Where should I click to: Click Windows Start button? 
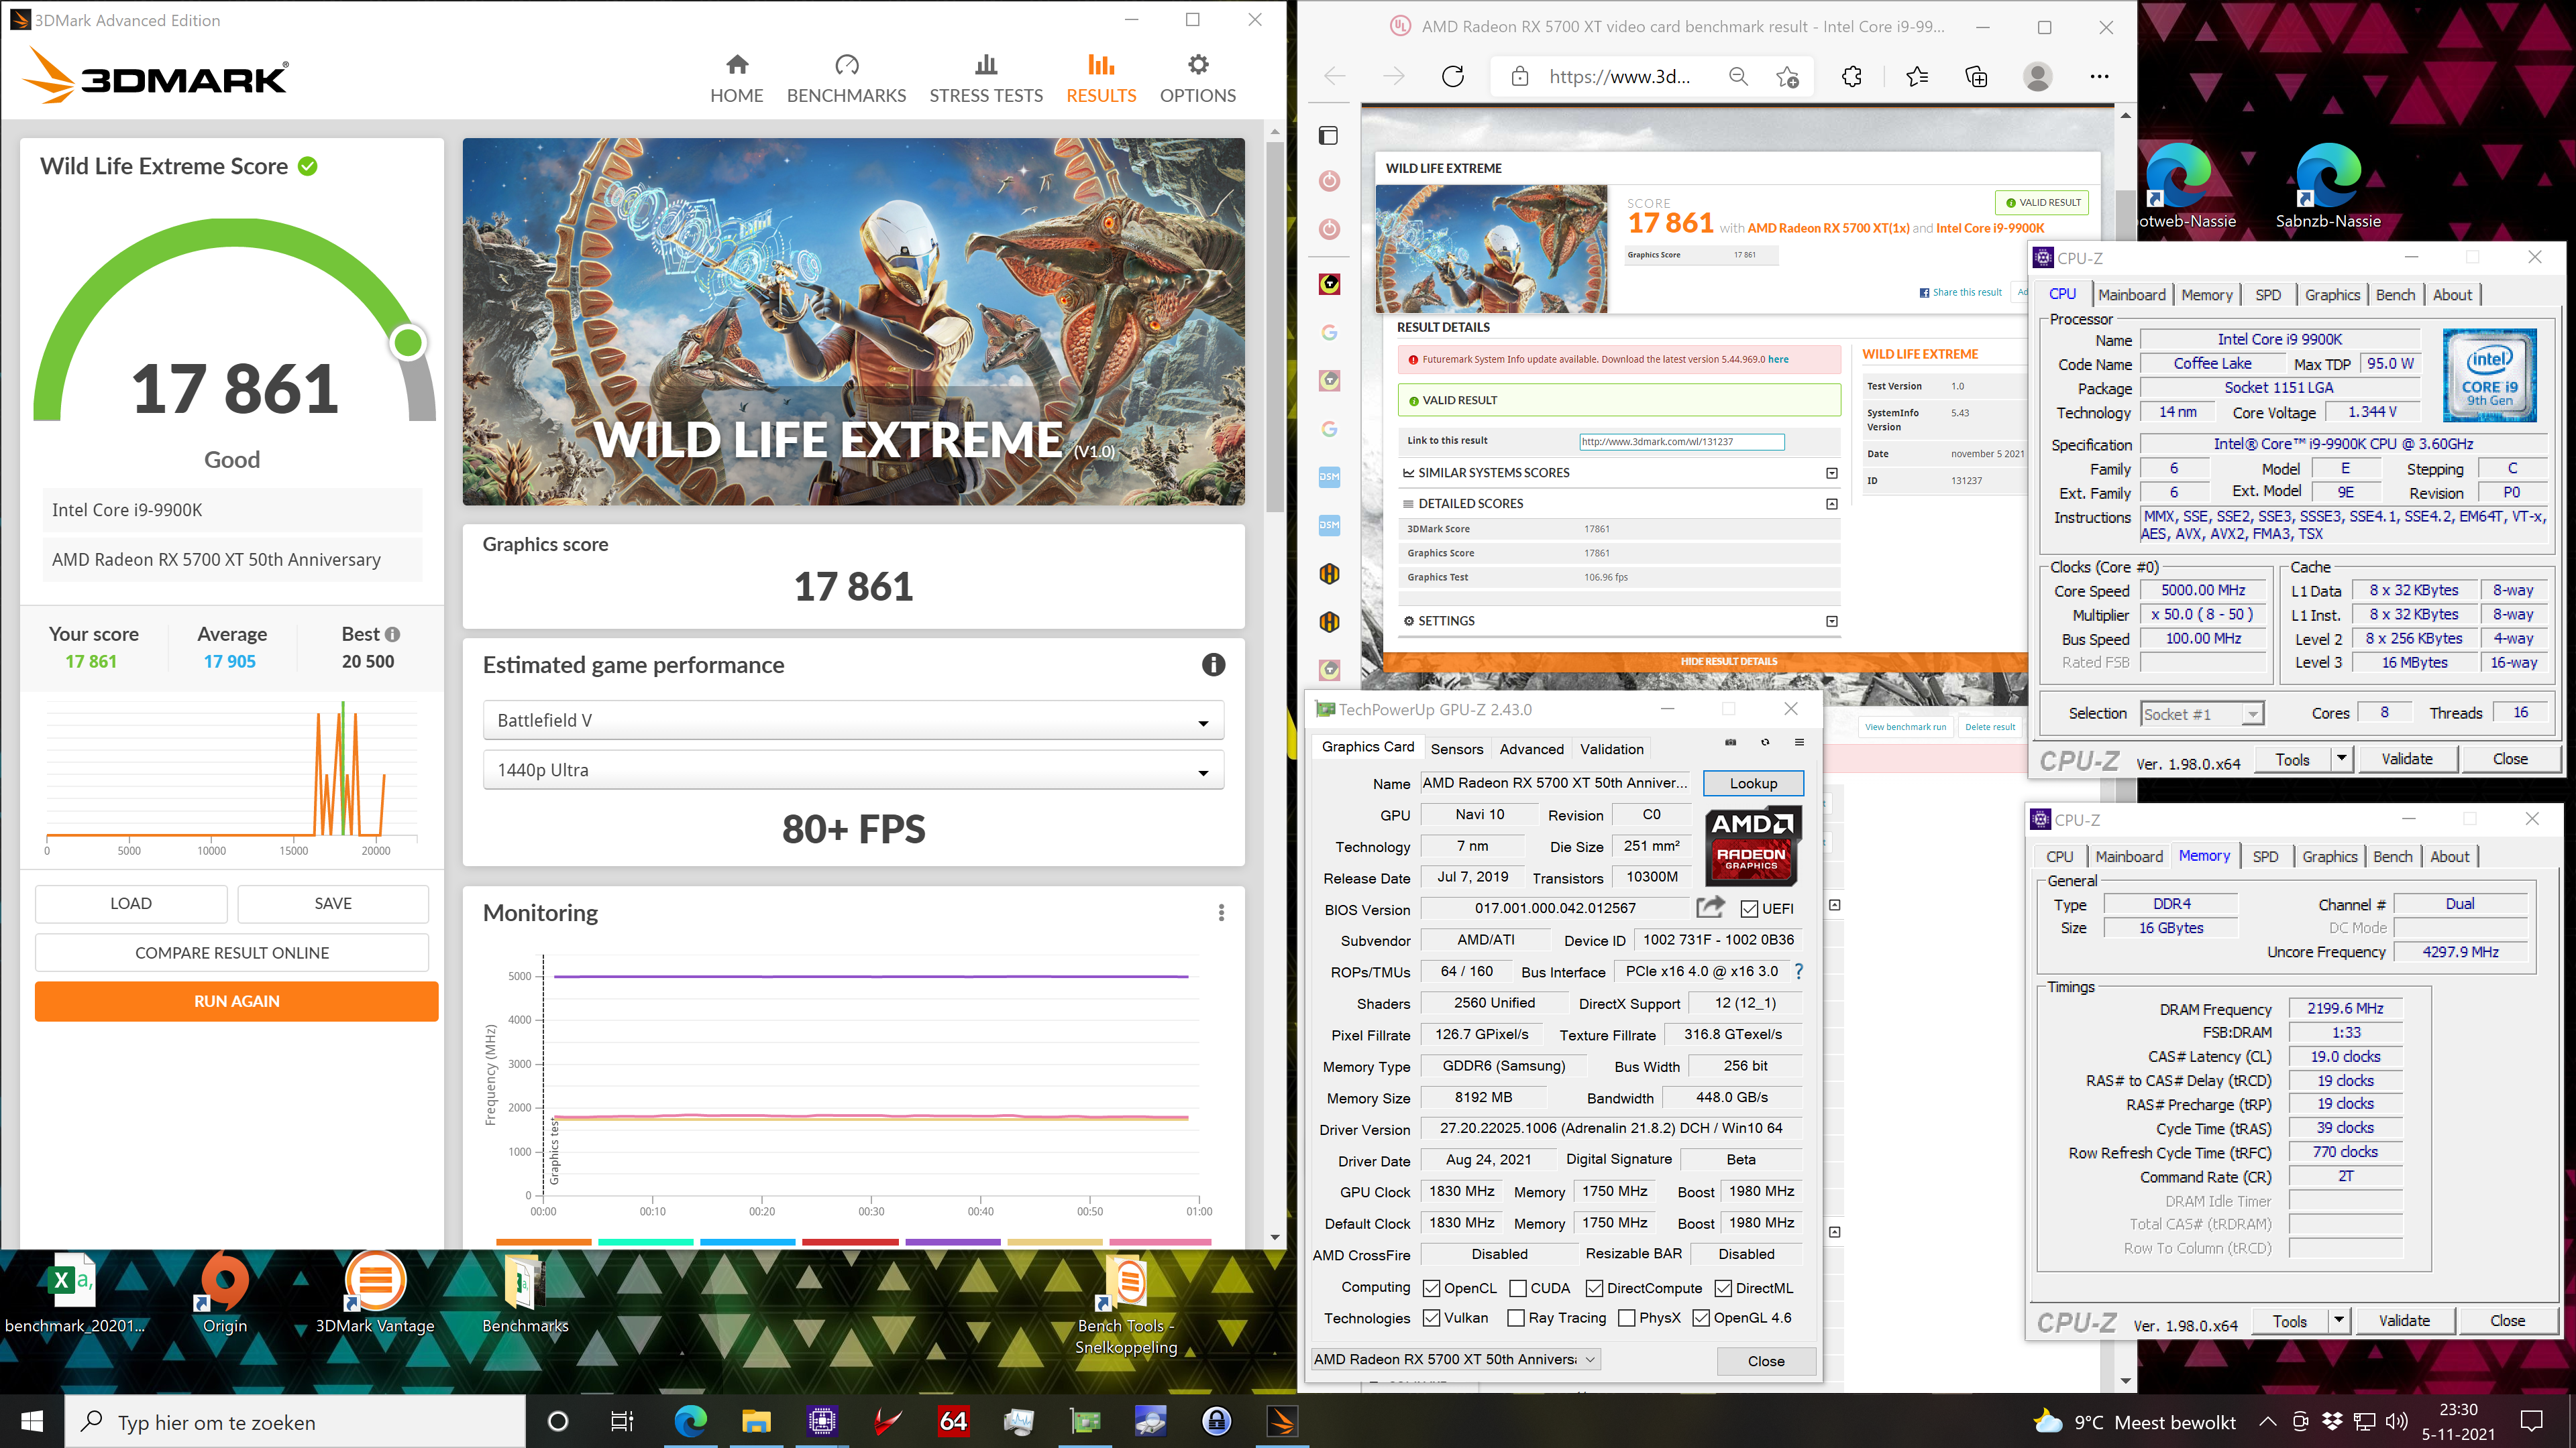[x=32, y=1421]
